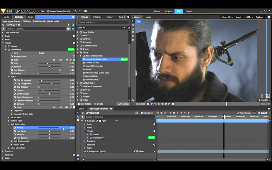The height and width of the screenshot is (170, 272).
Task: Click the Clip Foreground slider handle
Action: click(52, 84)
